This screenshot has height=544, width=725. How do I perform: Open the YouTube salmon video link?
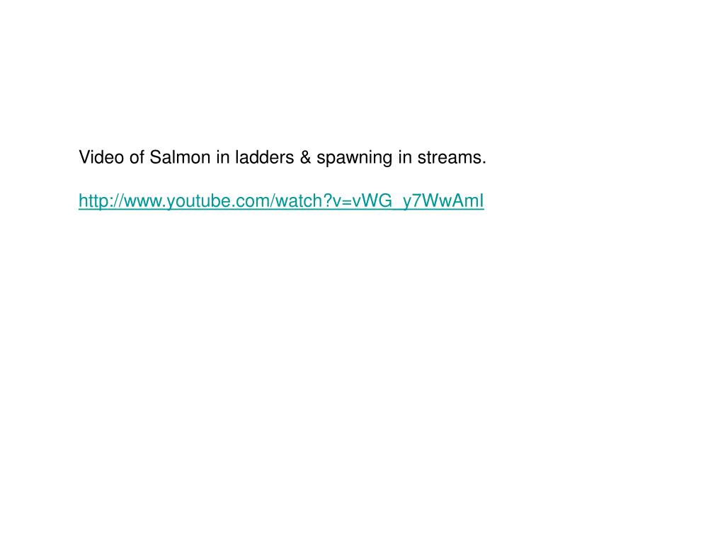[x=281, y=200]
